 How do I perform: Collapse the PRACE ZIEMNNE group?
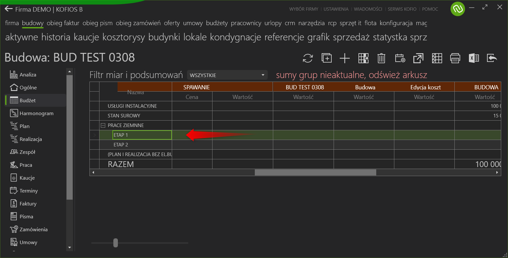click(x=103, y=125)
